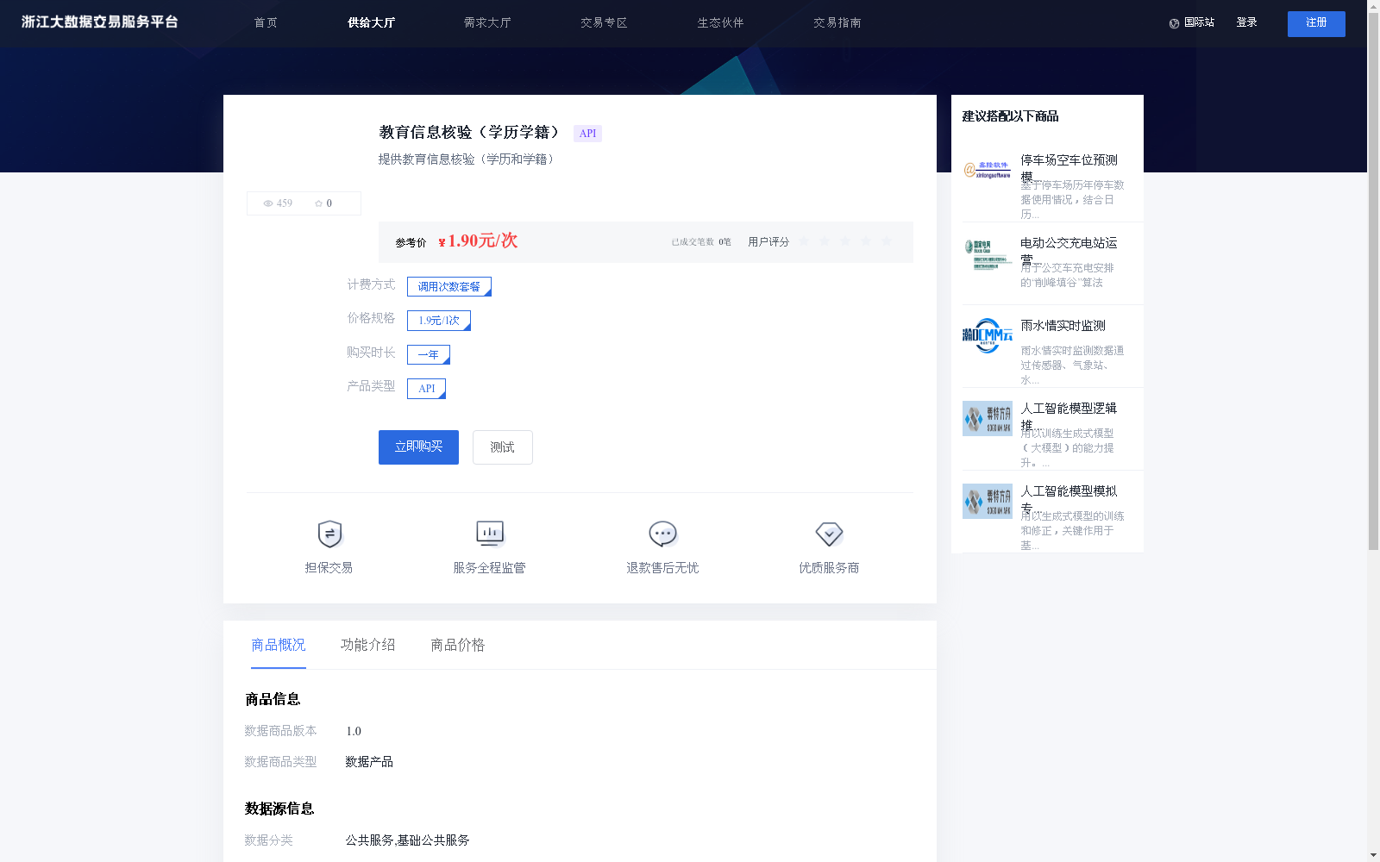Click the price text ¥1.90元/次
This screenshot has width=1380, height=862.
478,241
